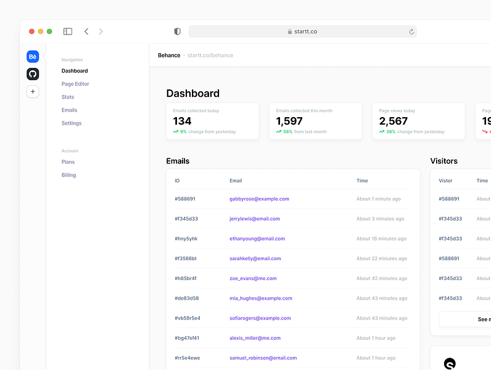Open the Emails collected this month card
This screenshot has height=370, width=491.
[x=316, y=121]
